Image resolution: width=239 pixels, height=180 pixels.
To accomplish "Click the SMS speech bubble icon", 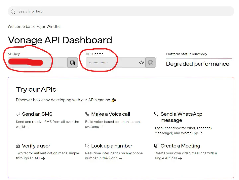I will (18, 114).
